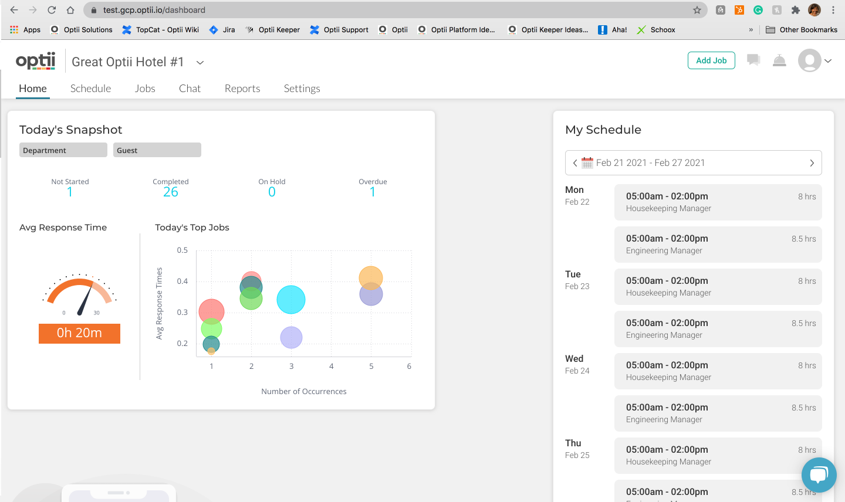Screen dimensions: 845x502
Task: Switch to the Home tab
Action: pyautogui.click(x=33, y=89)
